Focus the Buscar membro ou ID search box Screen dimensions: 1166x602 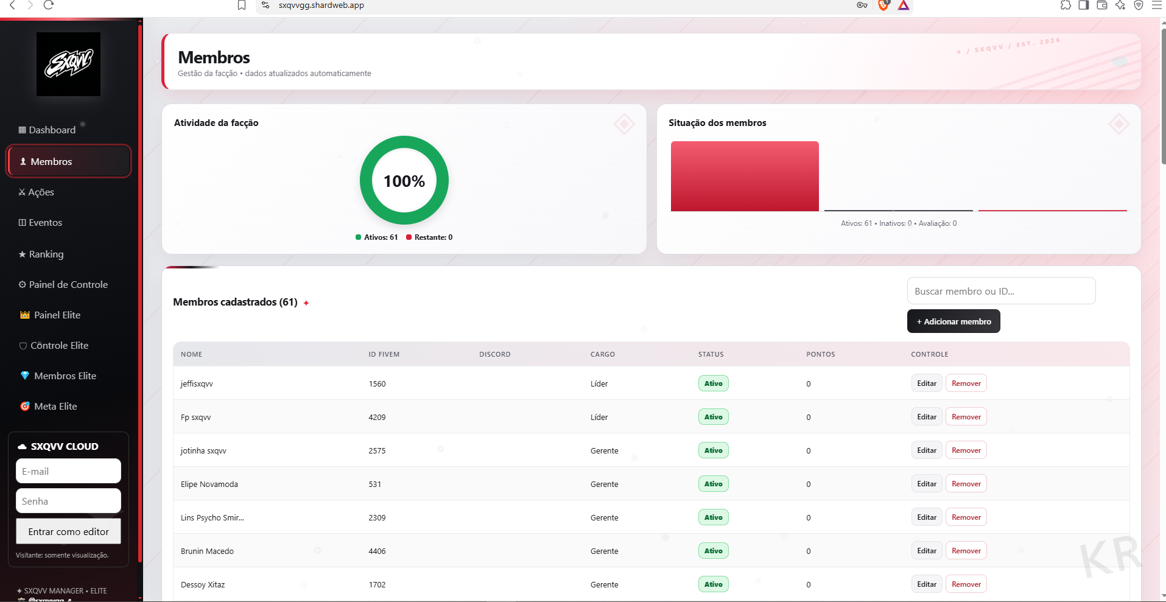tap(1001, 291)
